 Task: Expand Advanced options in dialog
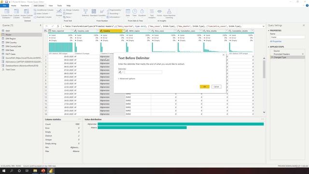pos(126,78)
